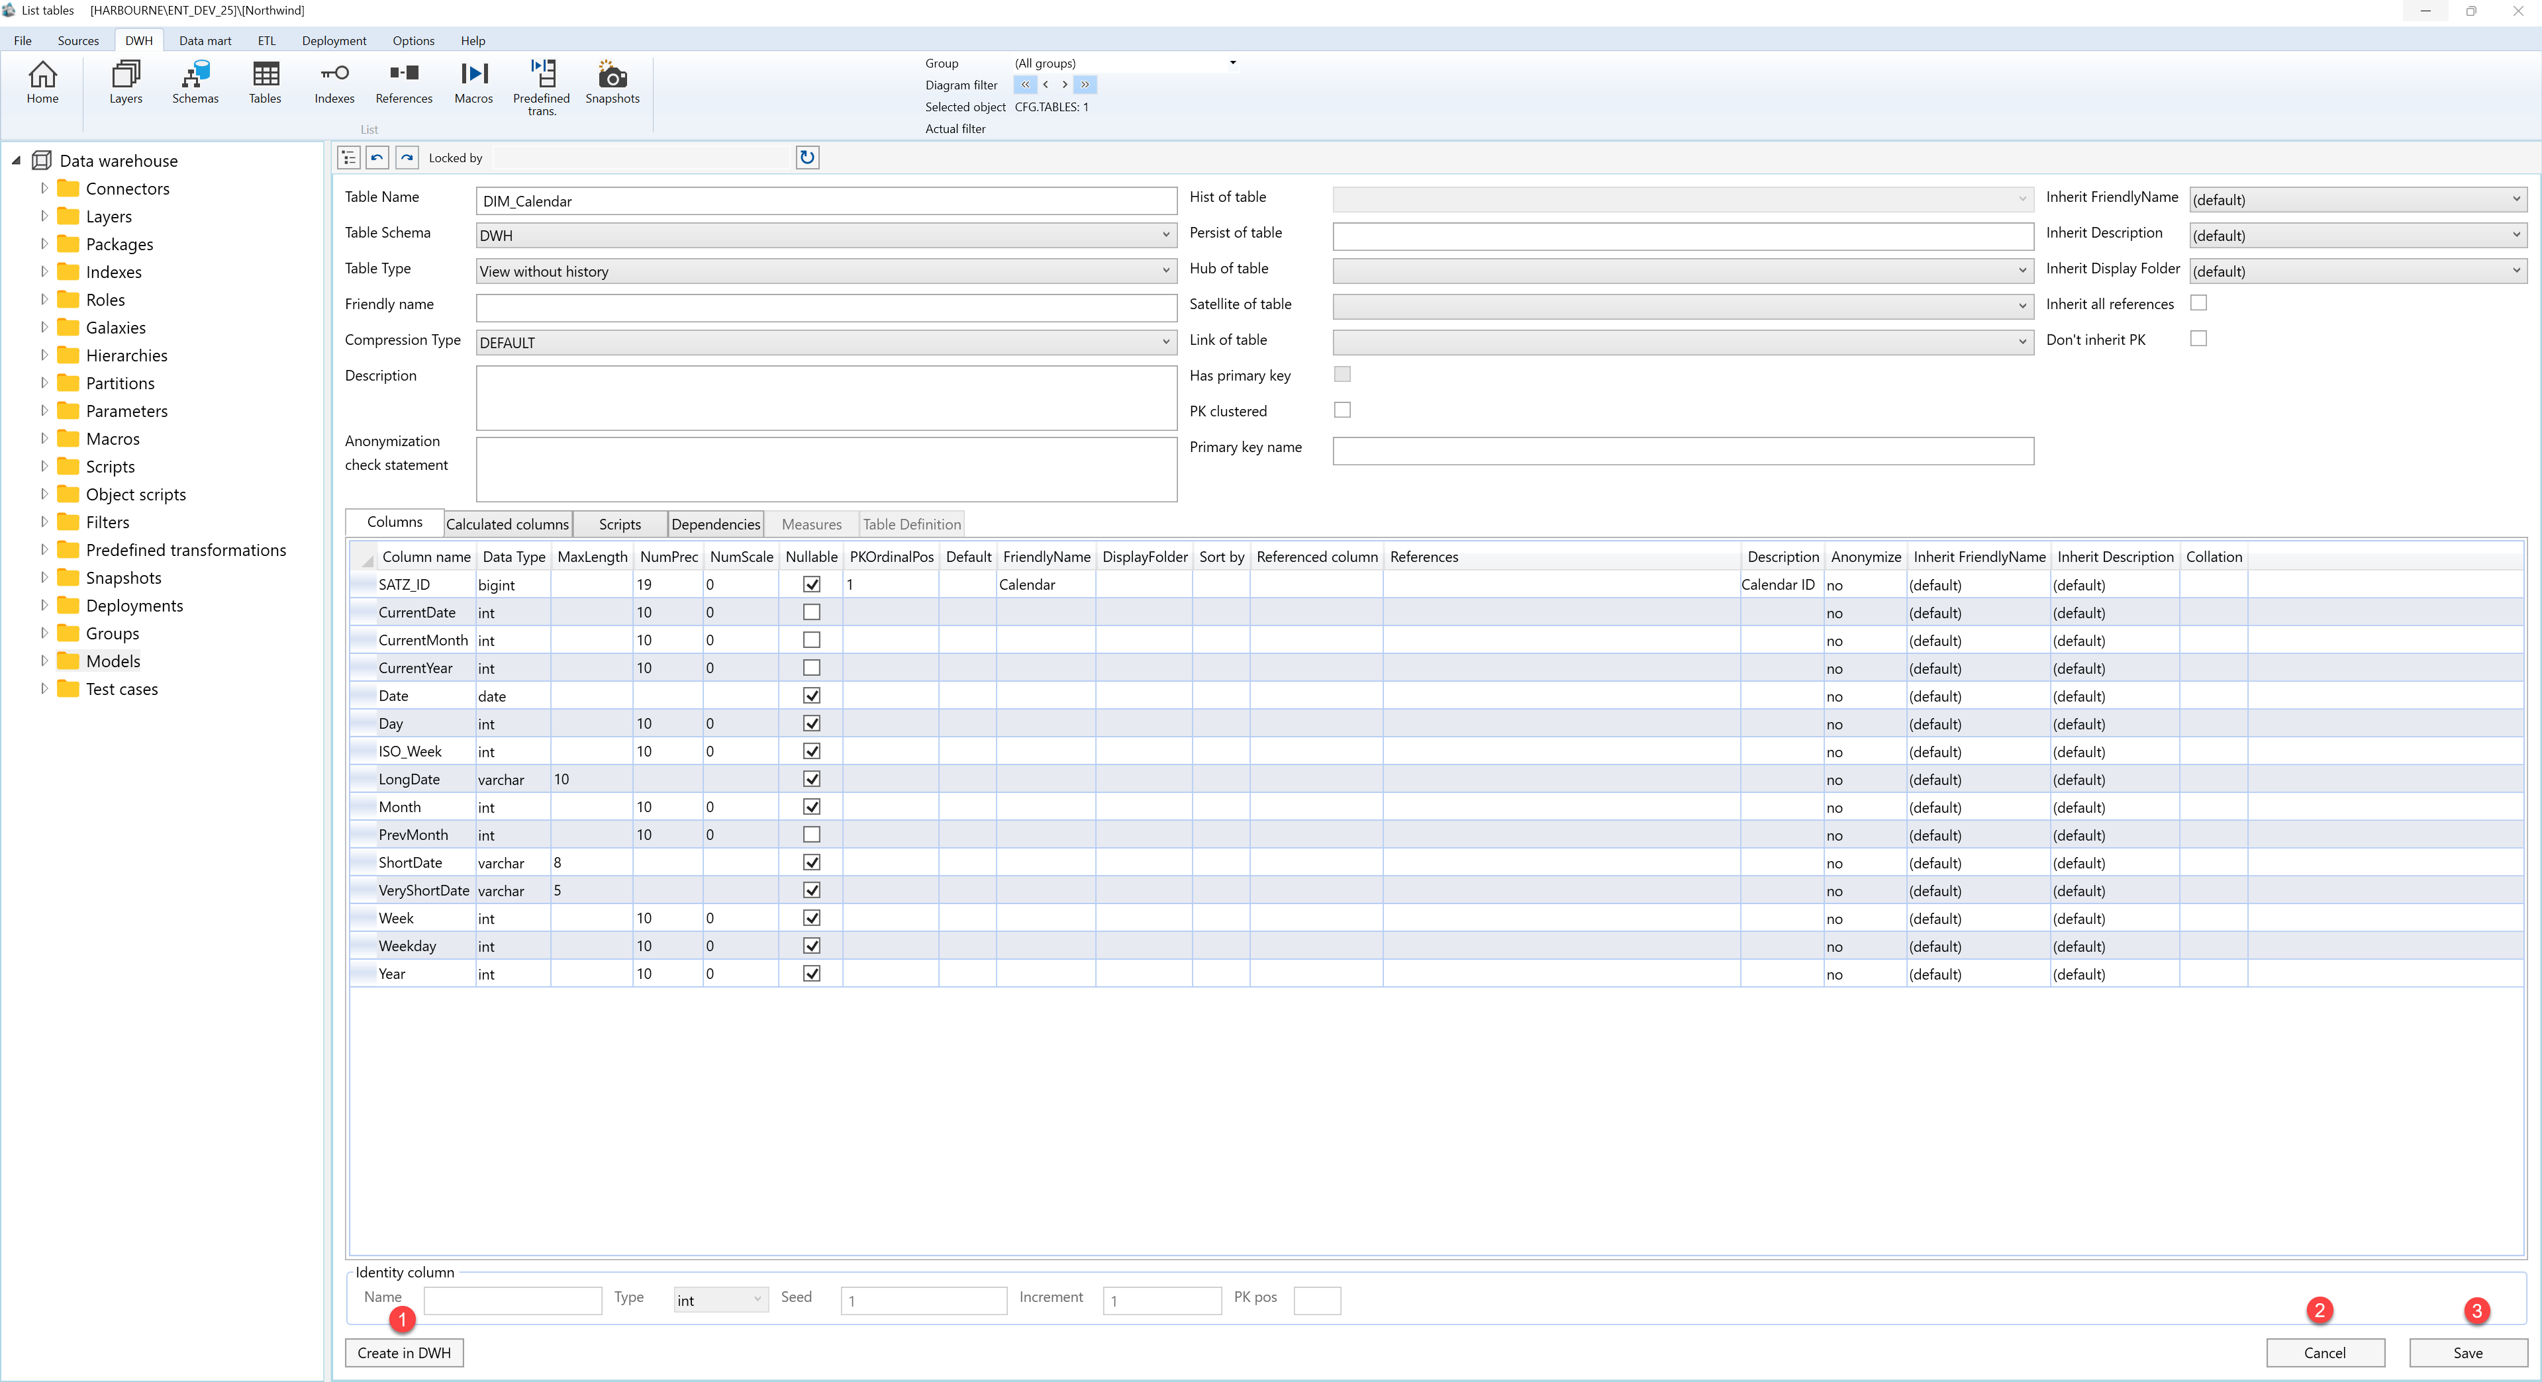Open the Schemas list icon
This screenshot has width=2542, height=1382.
tap(195, 82)
